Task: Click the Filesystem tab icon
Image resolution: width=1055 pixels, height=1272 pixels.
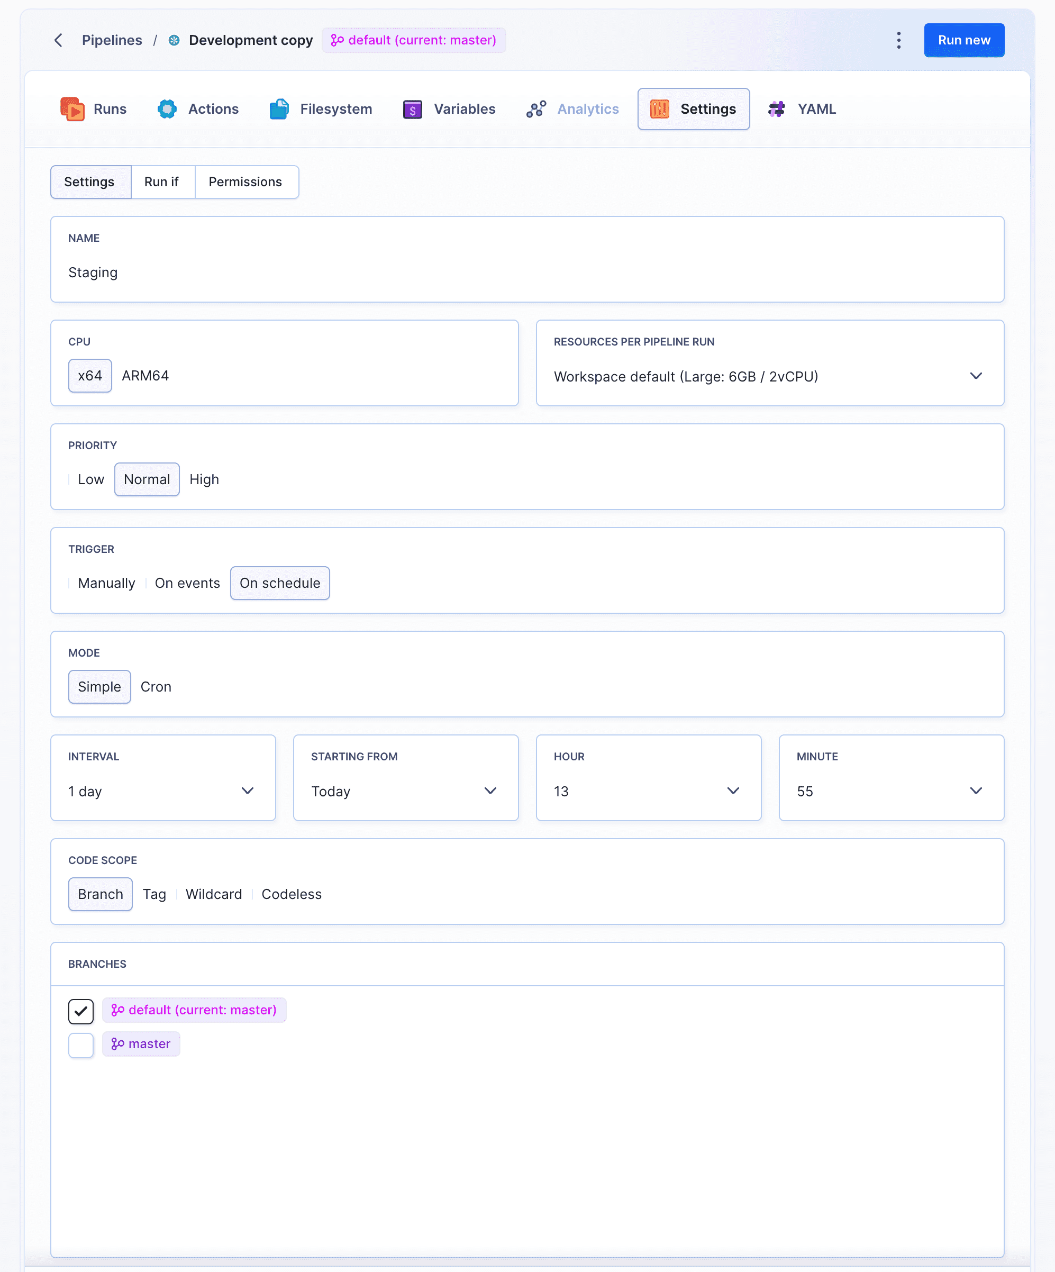Action: point(279,109)
